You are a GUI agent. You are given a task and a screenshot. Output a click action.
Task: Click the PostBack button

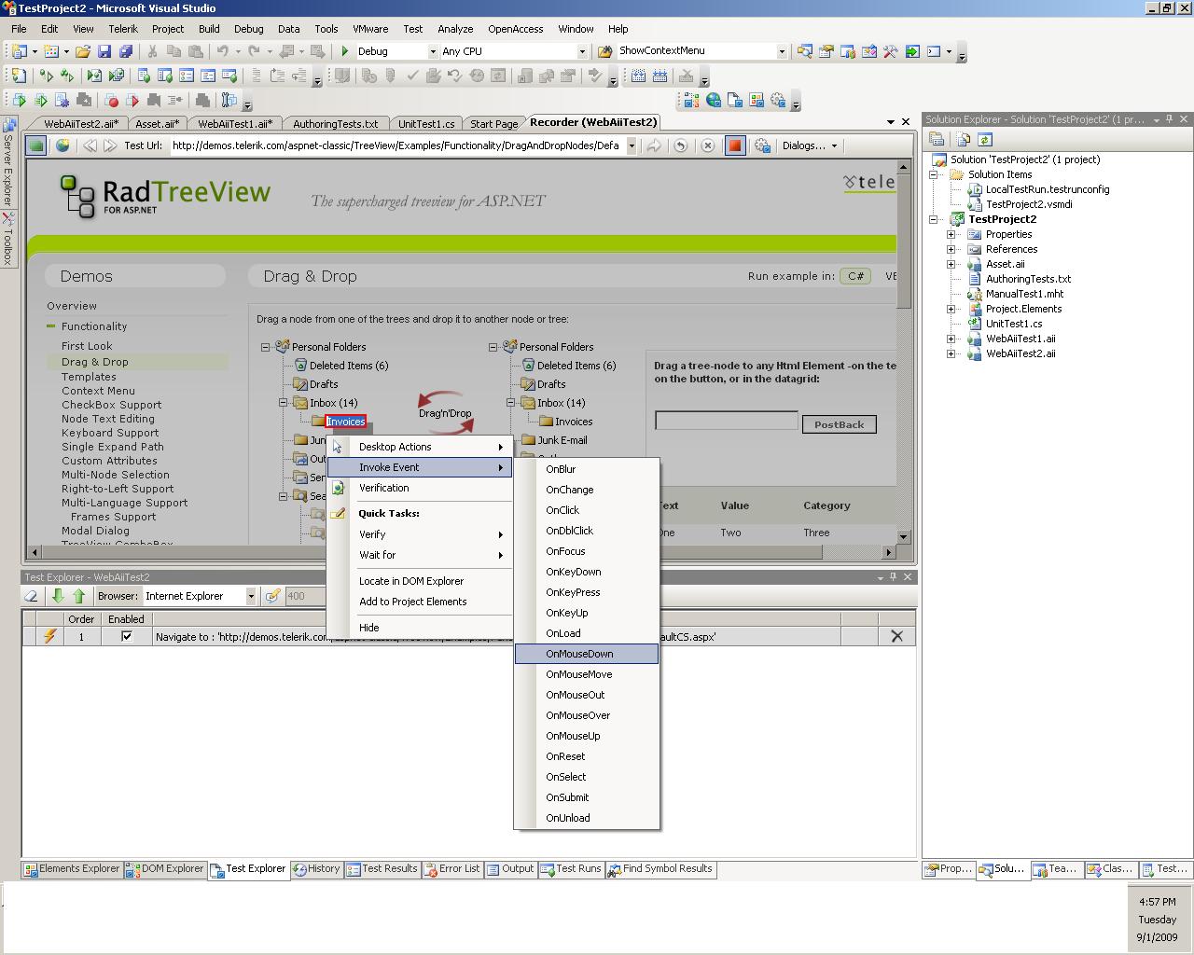839,424
